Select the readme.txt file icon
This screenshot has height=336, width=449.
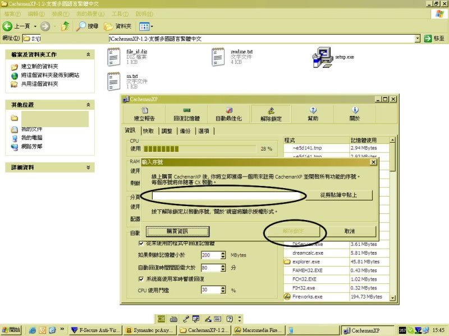218,57
